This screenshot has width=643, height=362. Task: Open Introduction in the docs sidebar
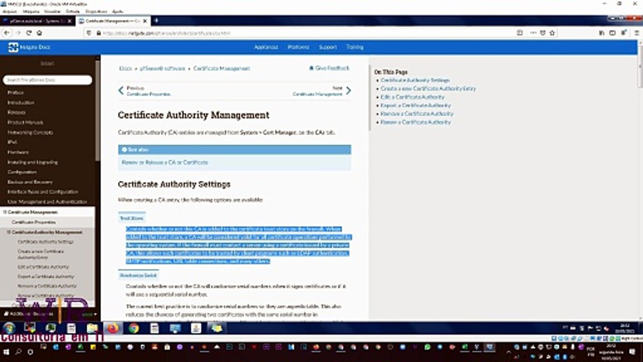coord(21,103)
